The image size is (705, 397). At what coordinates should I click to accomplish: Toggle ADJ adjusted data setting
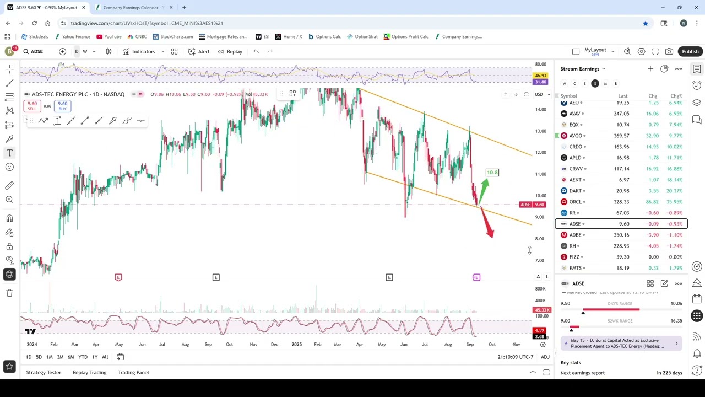545,357
